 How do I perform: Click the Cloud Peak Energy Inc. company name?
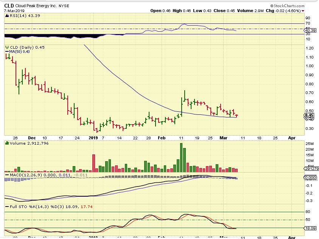coord(36,6)
